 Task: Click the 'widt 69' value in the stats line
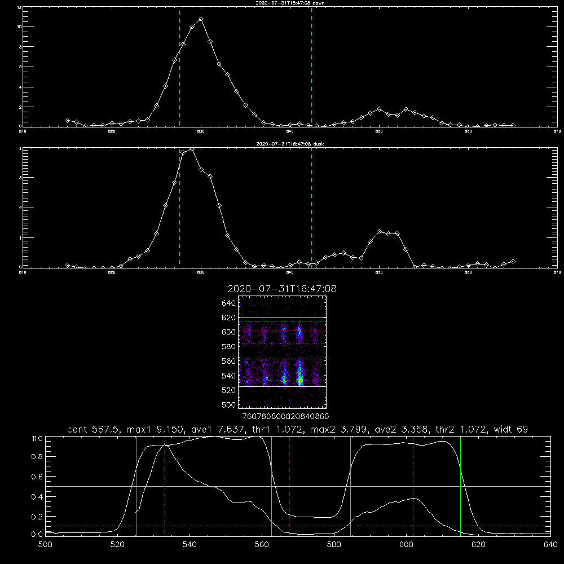(511, 429)
